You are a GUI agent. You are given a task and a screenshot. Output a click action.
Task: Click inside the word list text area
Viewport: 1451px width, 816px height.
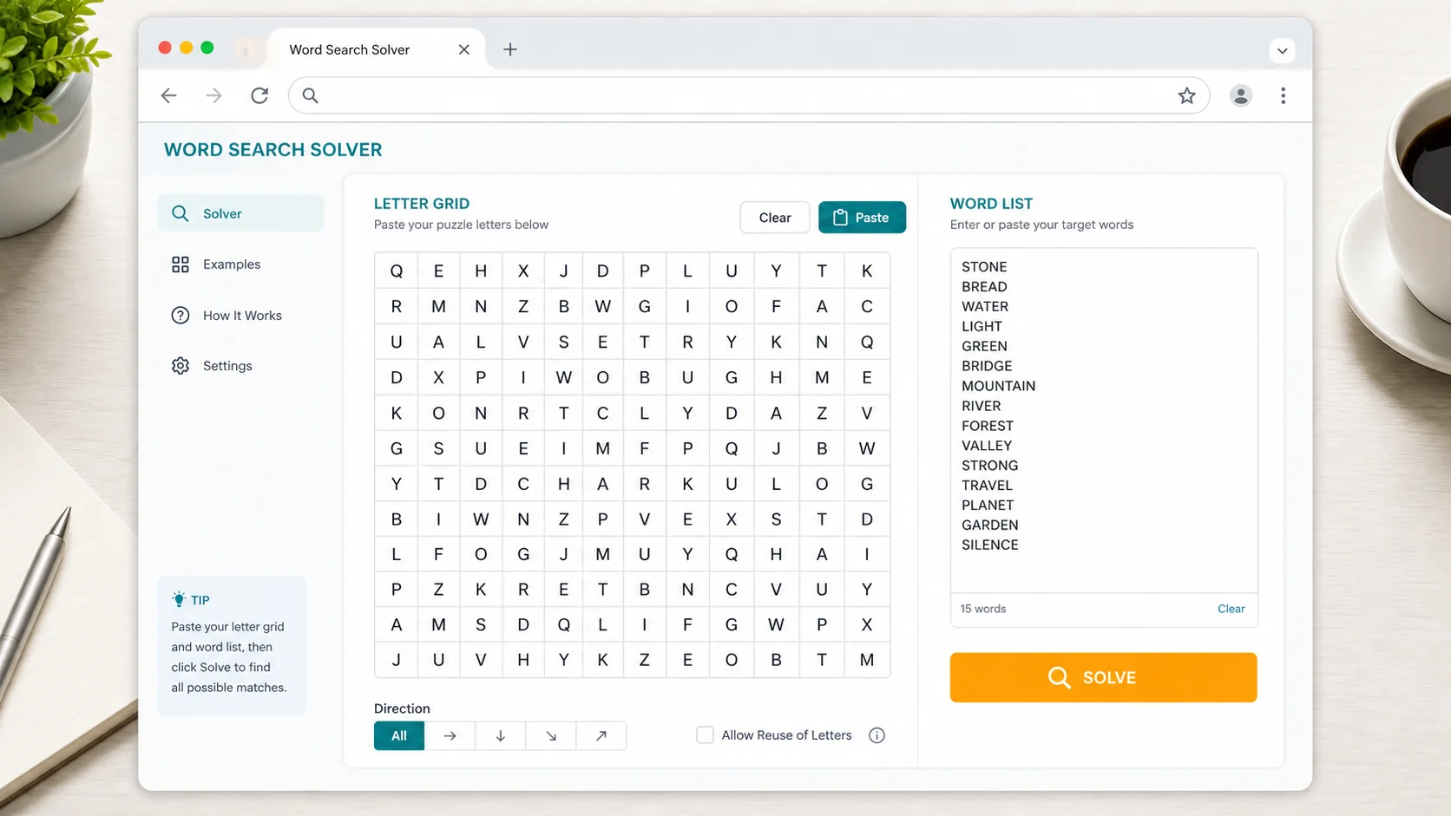tap(1104, 421)
